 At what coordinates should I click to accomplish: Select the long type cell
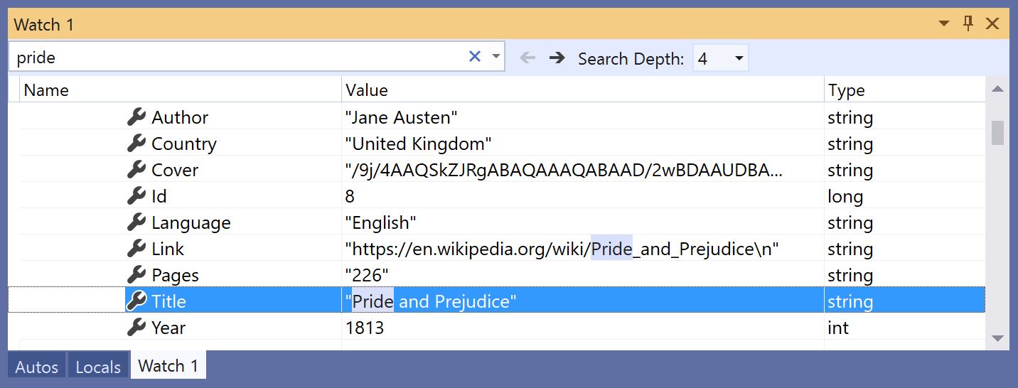point(845,196)
